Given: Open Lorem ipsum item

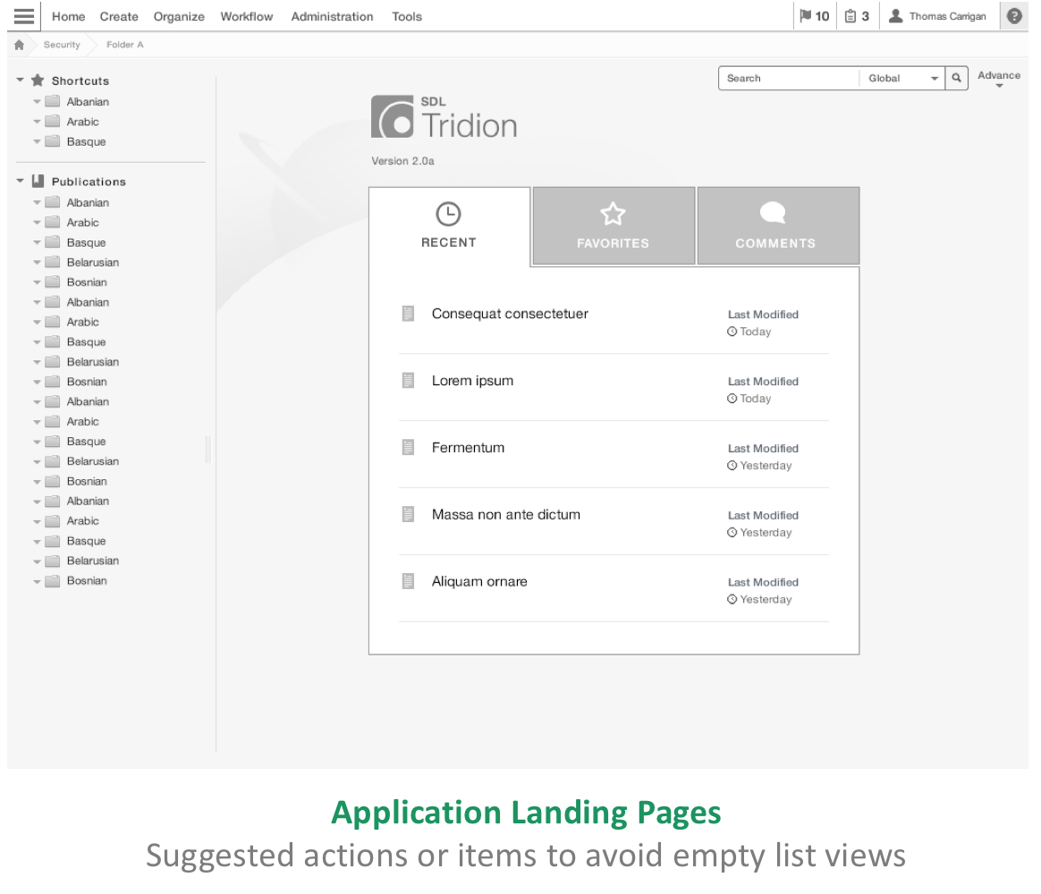Looking at the screenshot, I should pos(472,380).
